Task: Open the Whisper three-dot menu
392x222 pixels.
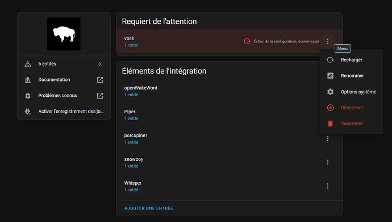Action: tap(327, 186)
